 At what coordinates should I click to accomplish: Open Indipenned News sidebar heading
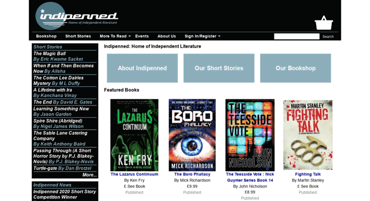(52, 185)
